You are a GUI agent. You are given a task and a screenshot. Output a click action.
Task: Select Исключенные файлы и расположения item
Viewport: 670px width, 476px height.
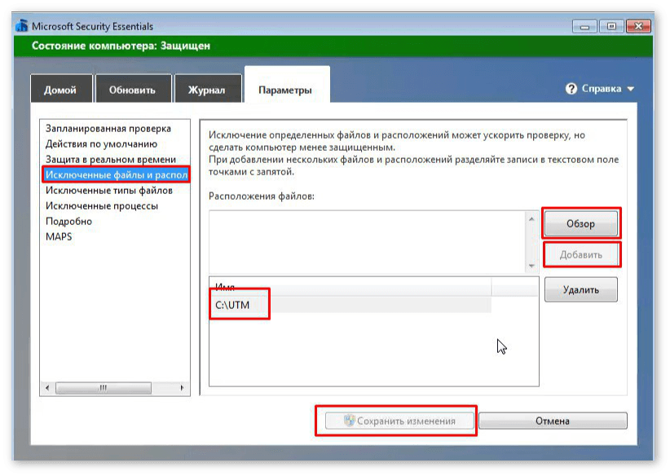point(116,174)
